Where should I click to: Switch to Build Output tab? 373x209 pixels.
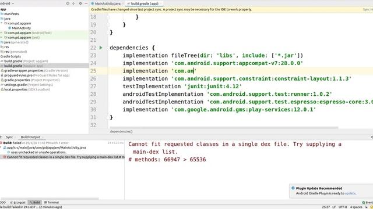pos(30,137)
